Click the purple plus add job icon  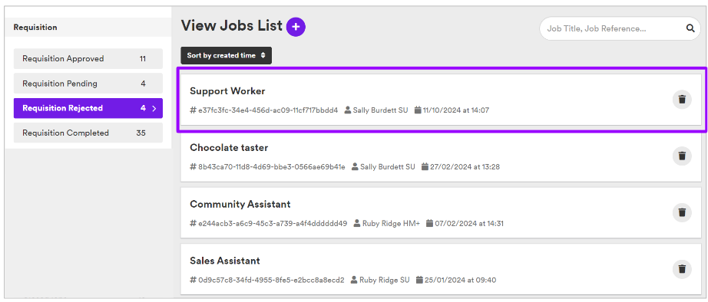click(x=296, y=27)
